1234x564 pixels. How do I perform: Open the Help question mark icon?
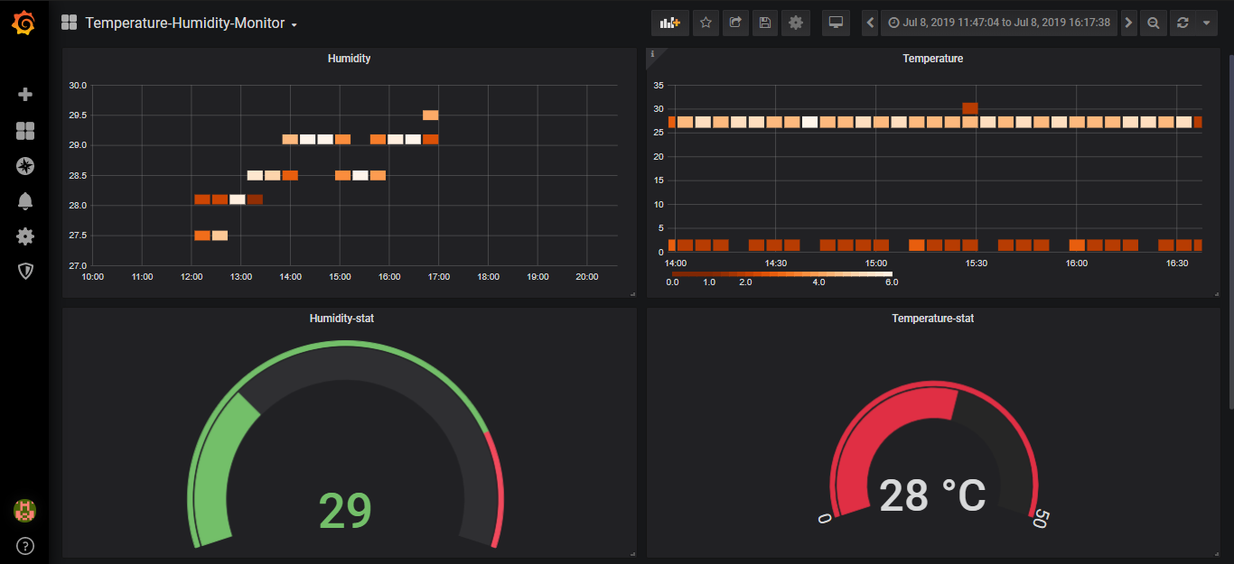tap(25, 546)
